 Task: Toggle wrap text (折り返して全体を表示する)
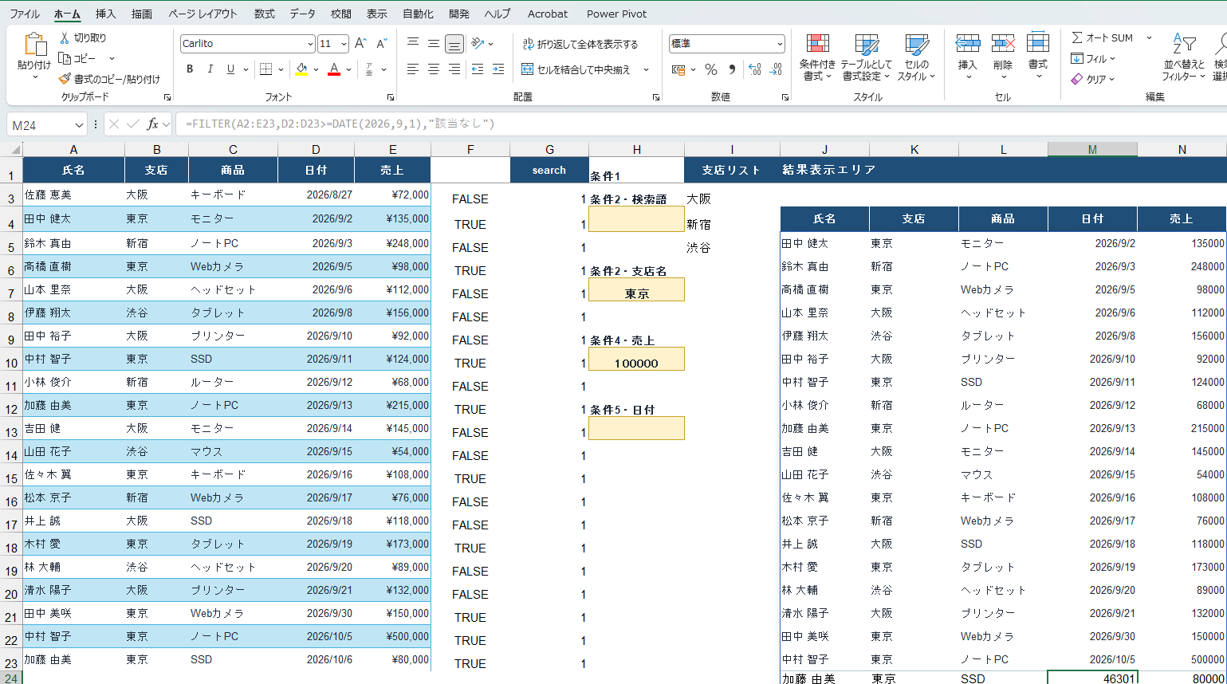(x=580, y=44)
